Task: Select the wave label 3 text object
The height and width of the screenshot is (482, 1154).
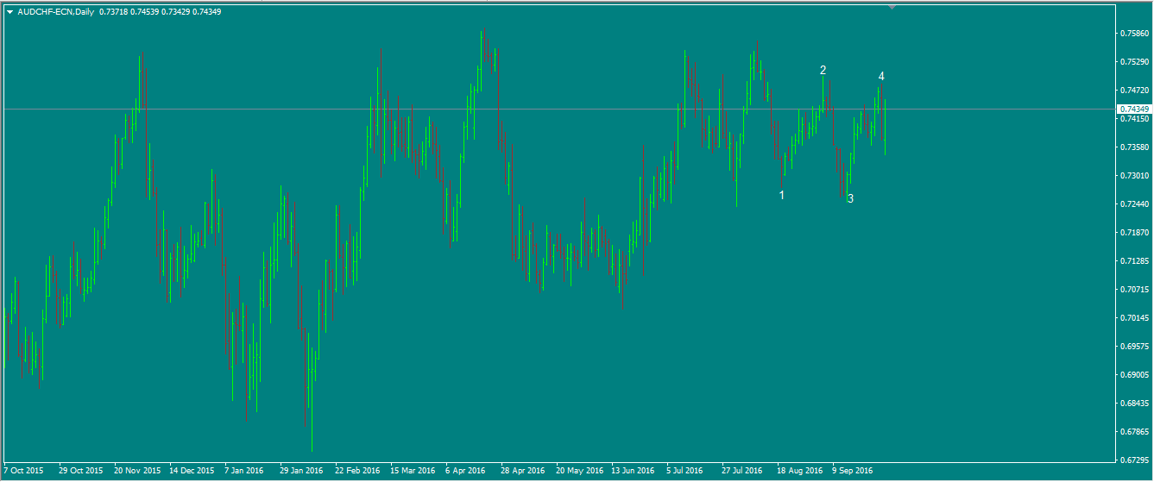Action: tap(851, 199)
